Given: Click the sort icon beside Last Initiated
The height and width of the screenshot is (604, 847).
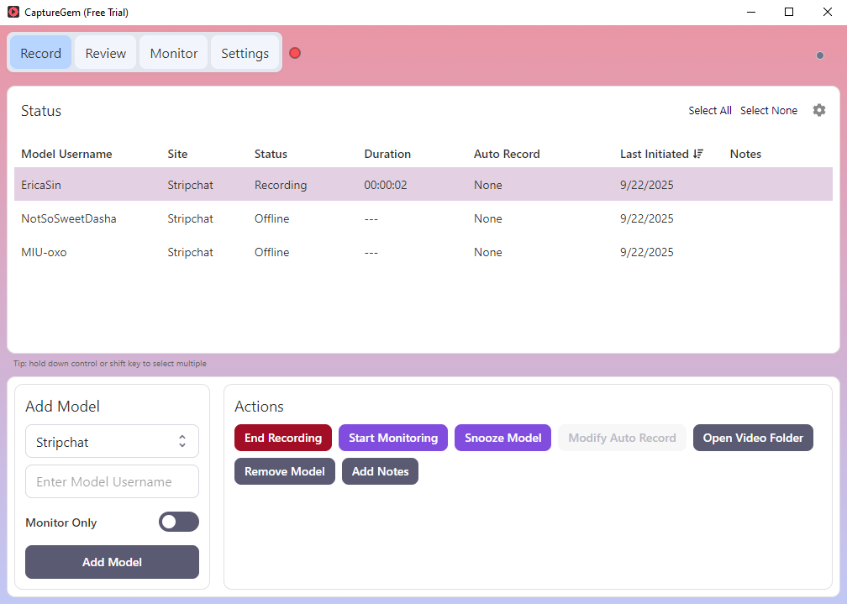Looking at the screenshot, I should click(698, 154).
